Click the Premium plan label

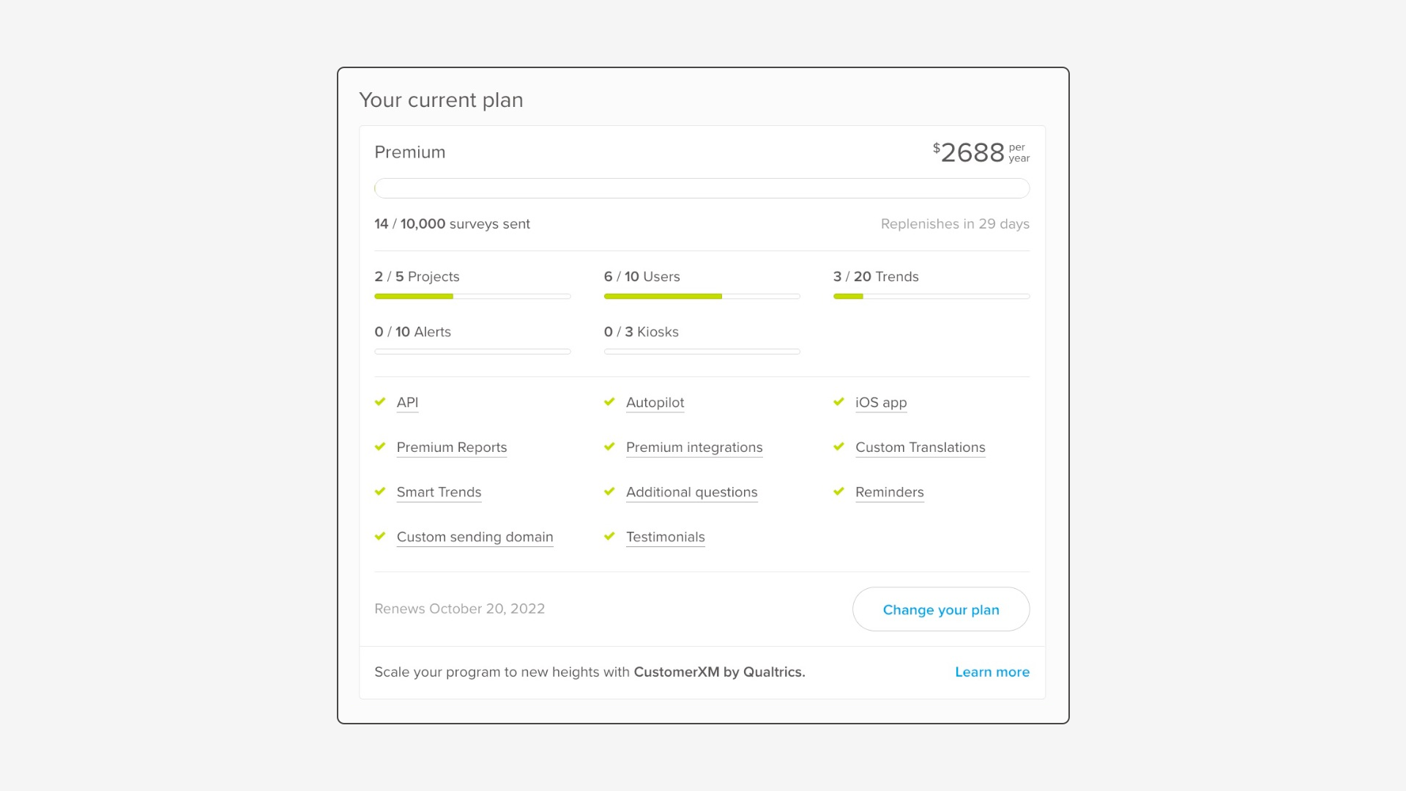(x=409, y=152)
